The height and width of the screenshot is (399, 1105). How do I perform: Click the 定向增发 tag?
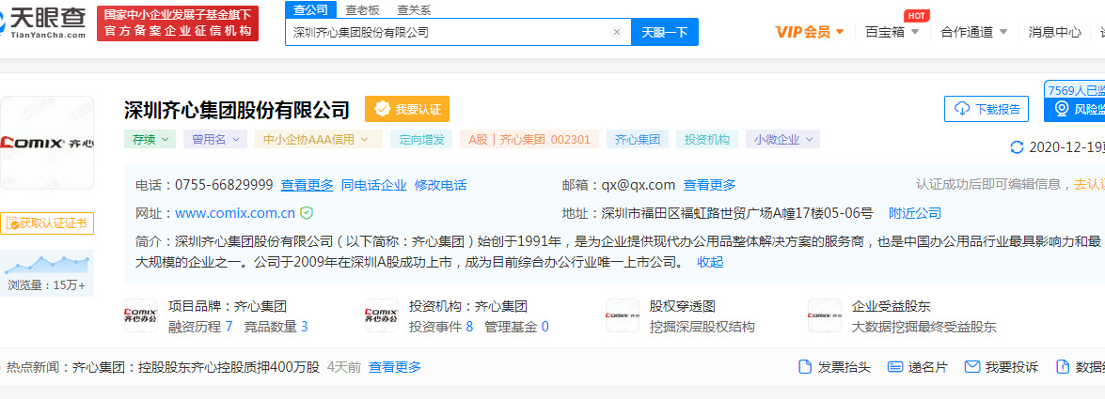421,139
